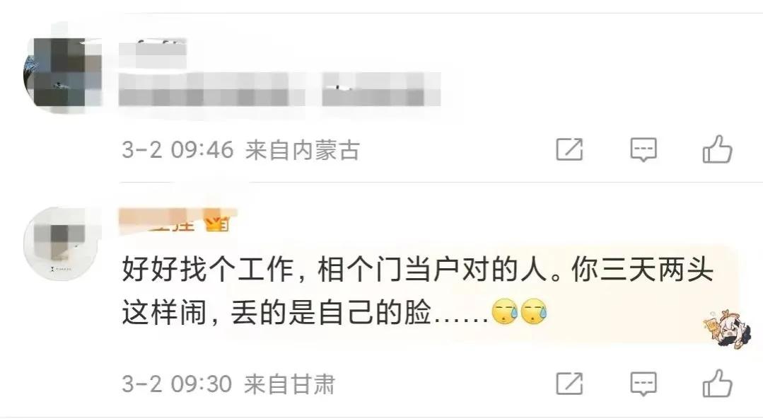Click the location label 来自甘肃
Viewport: 763px width, 419px height.
(289, 384)
